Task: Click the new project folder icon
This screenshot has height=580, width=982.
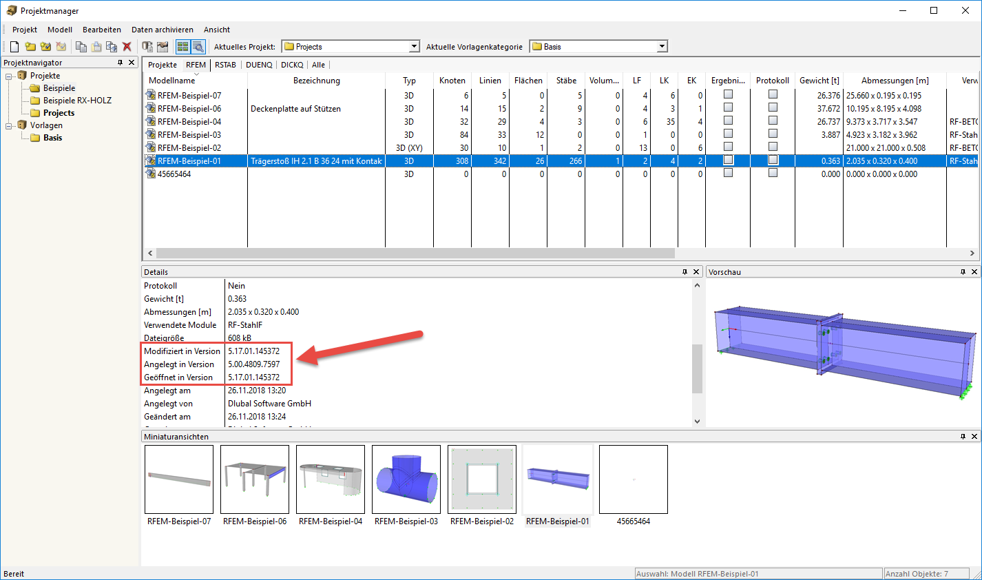Action: coord(30,46)
